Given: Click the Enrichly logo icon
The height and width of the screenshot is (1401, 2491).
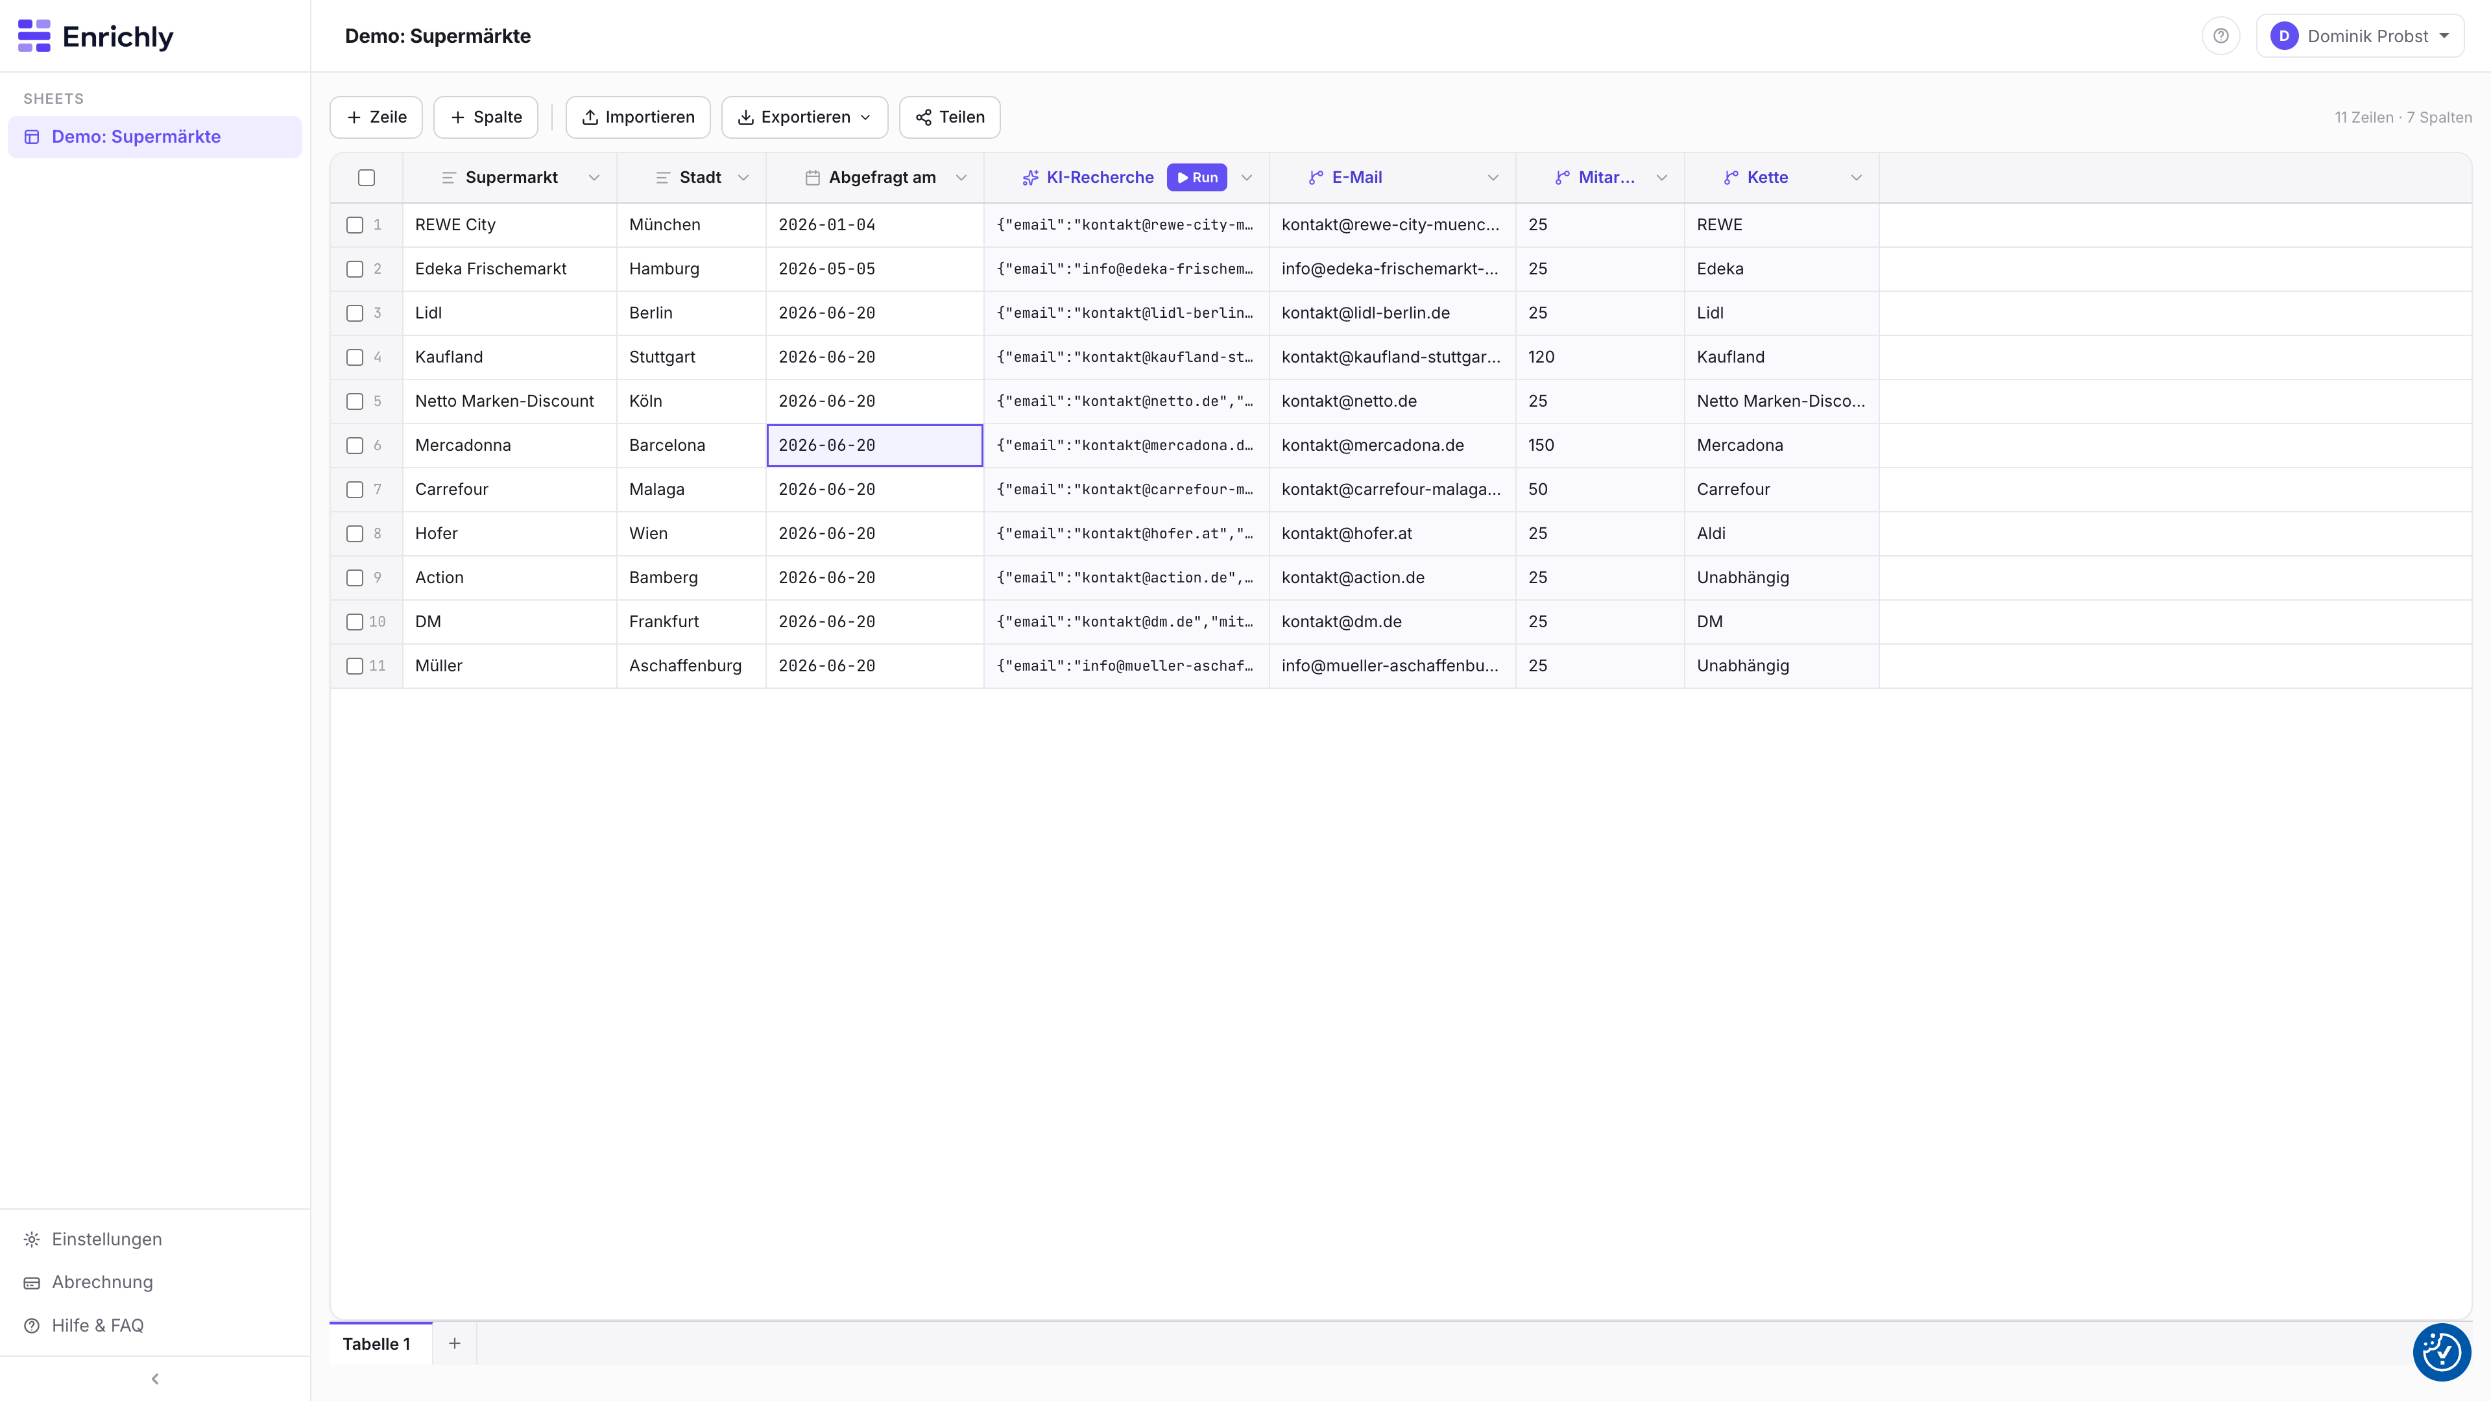Looking at the screenshot, I should click(34, 36).
